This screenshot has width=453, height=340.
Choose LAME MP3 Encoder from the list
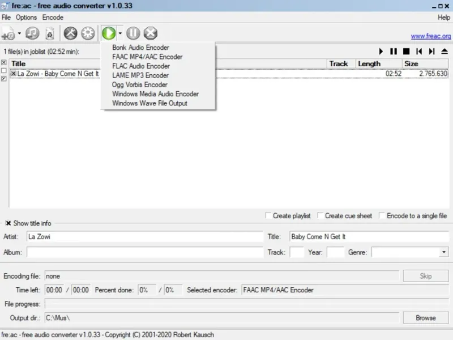point(140,75)
